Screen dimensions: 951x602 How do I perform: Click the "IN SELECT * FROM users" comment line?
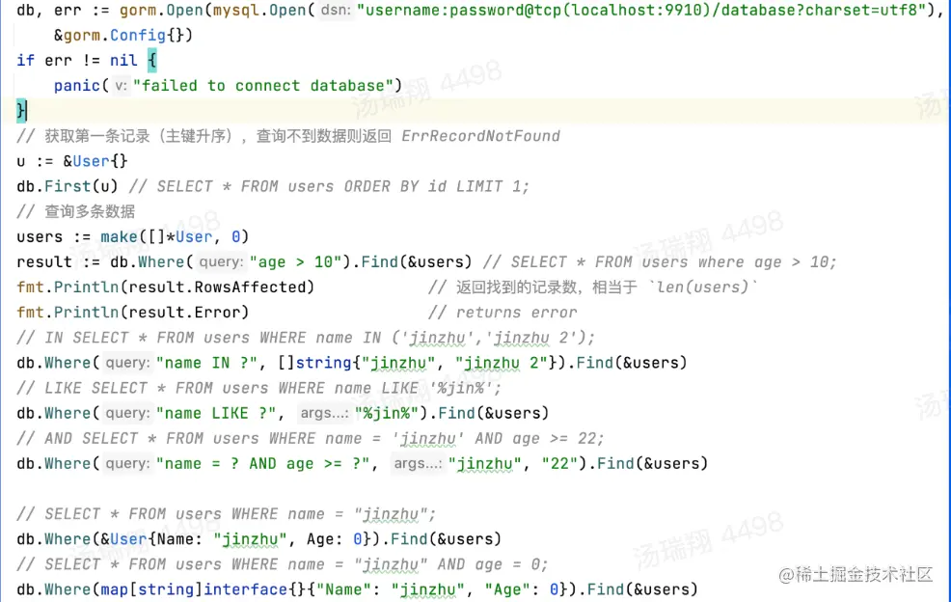pos(306,338)
